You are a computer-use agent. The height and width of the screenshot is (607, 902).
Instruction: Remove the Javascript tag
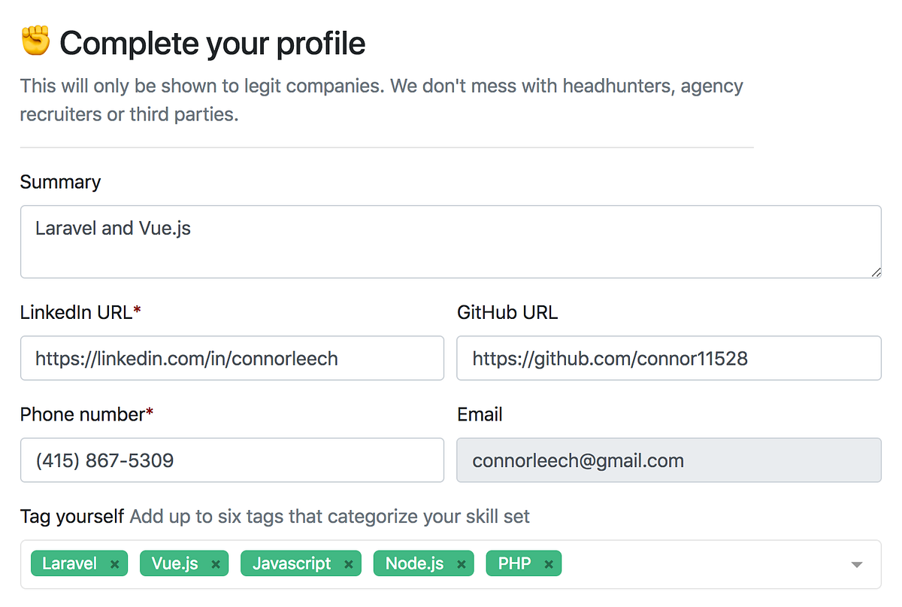click(348, 563)
